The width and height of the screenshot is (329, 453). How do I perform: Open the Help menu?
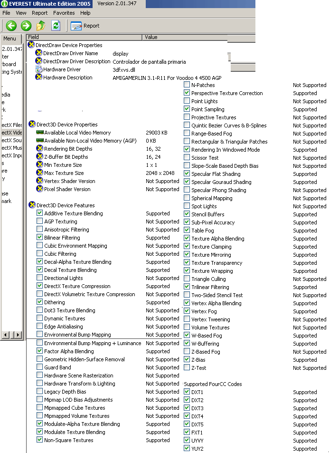pos(85,13)
